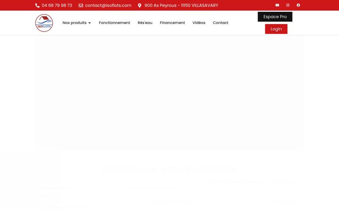This screenshot has width=339, height=212.
Task: Open the Facebook social icon
Action: coord(299,5)
